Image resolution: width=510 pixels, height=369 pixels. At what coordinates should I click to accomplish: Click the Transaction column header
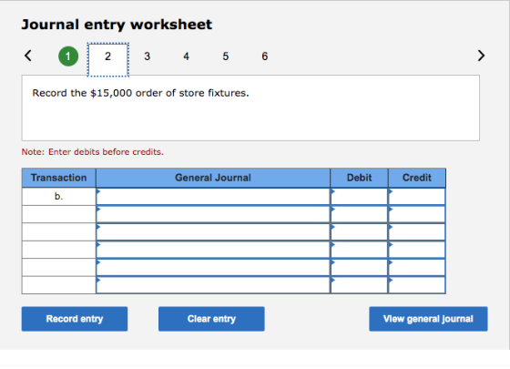[59, 178]
